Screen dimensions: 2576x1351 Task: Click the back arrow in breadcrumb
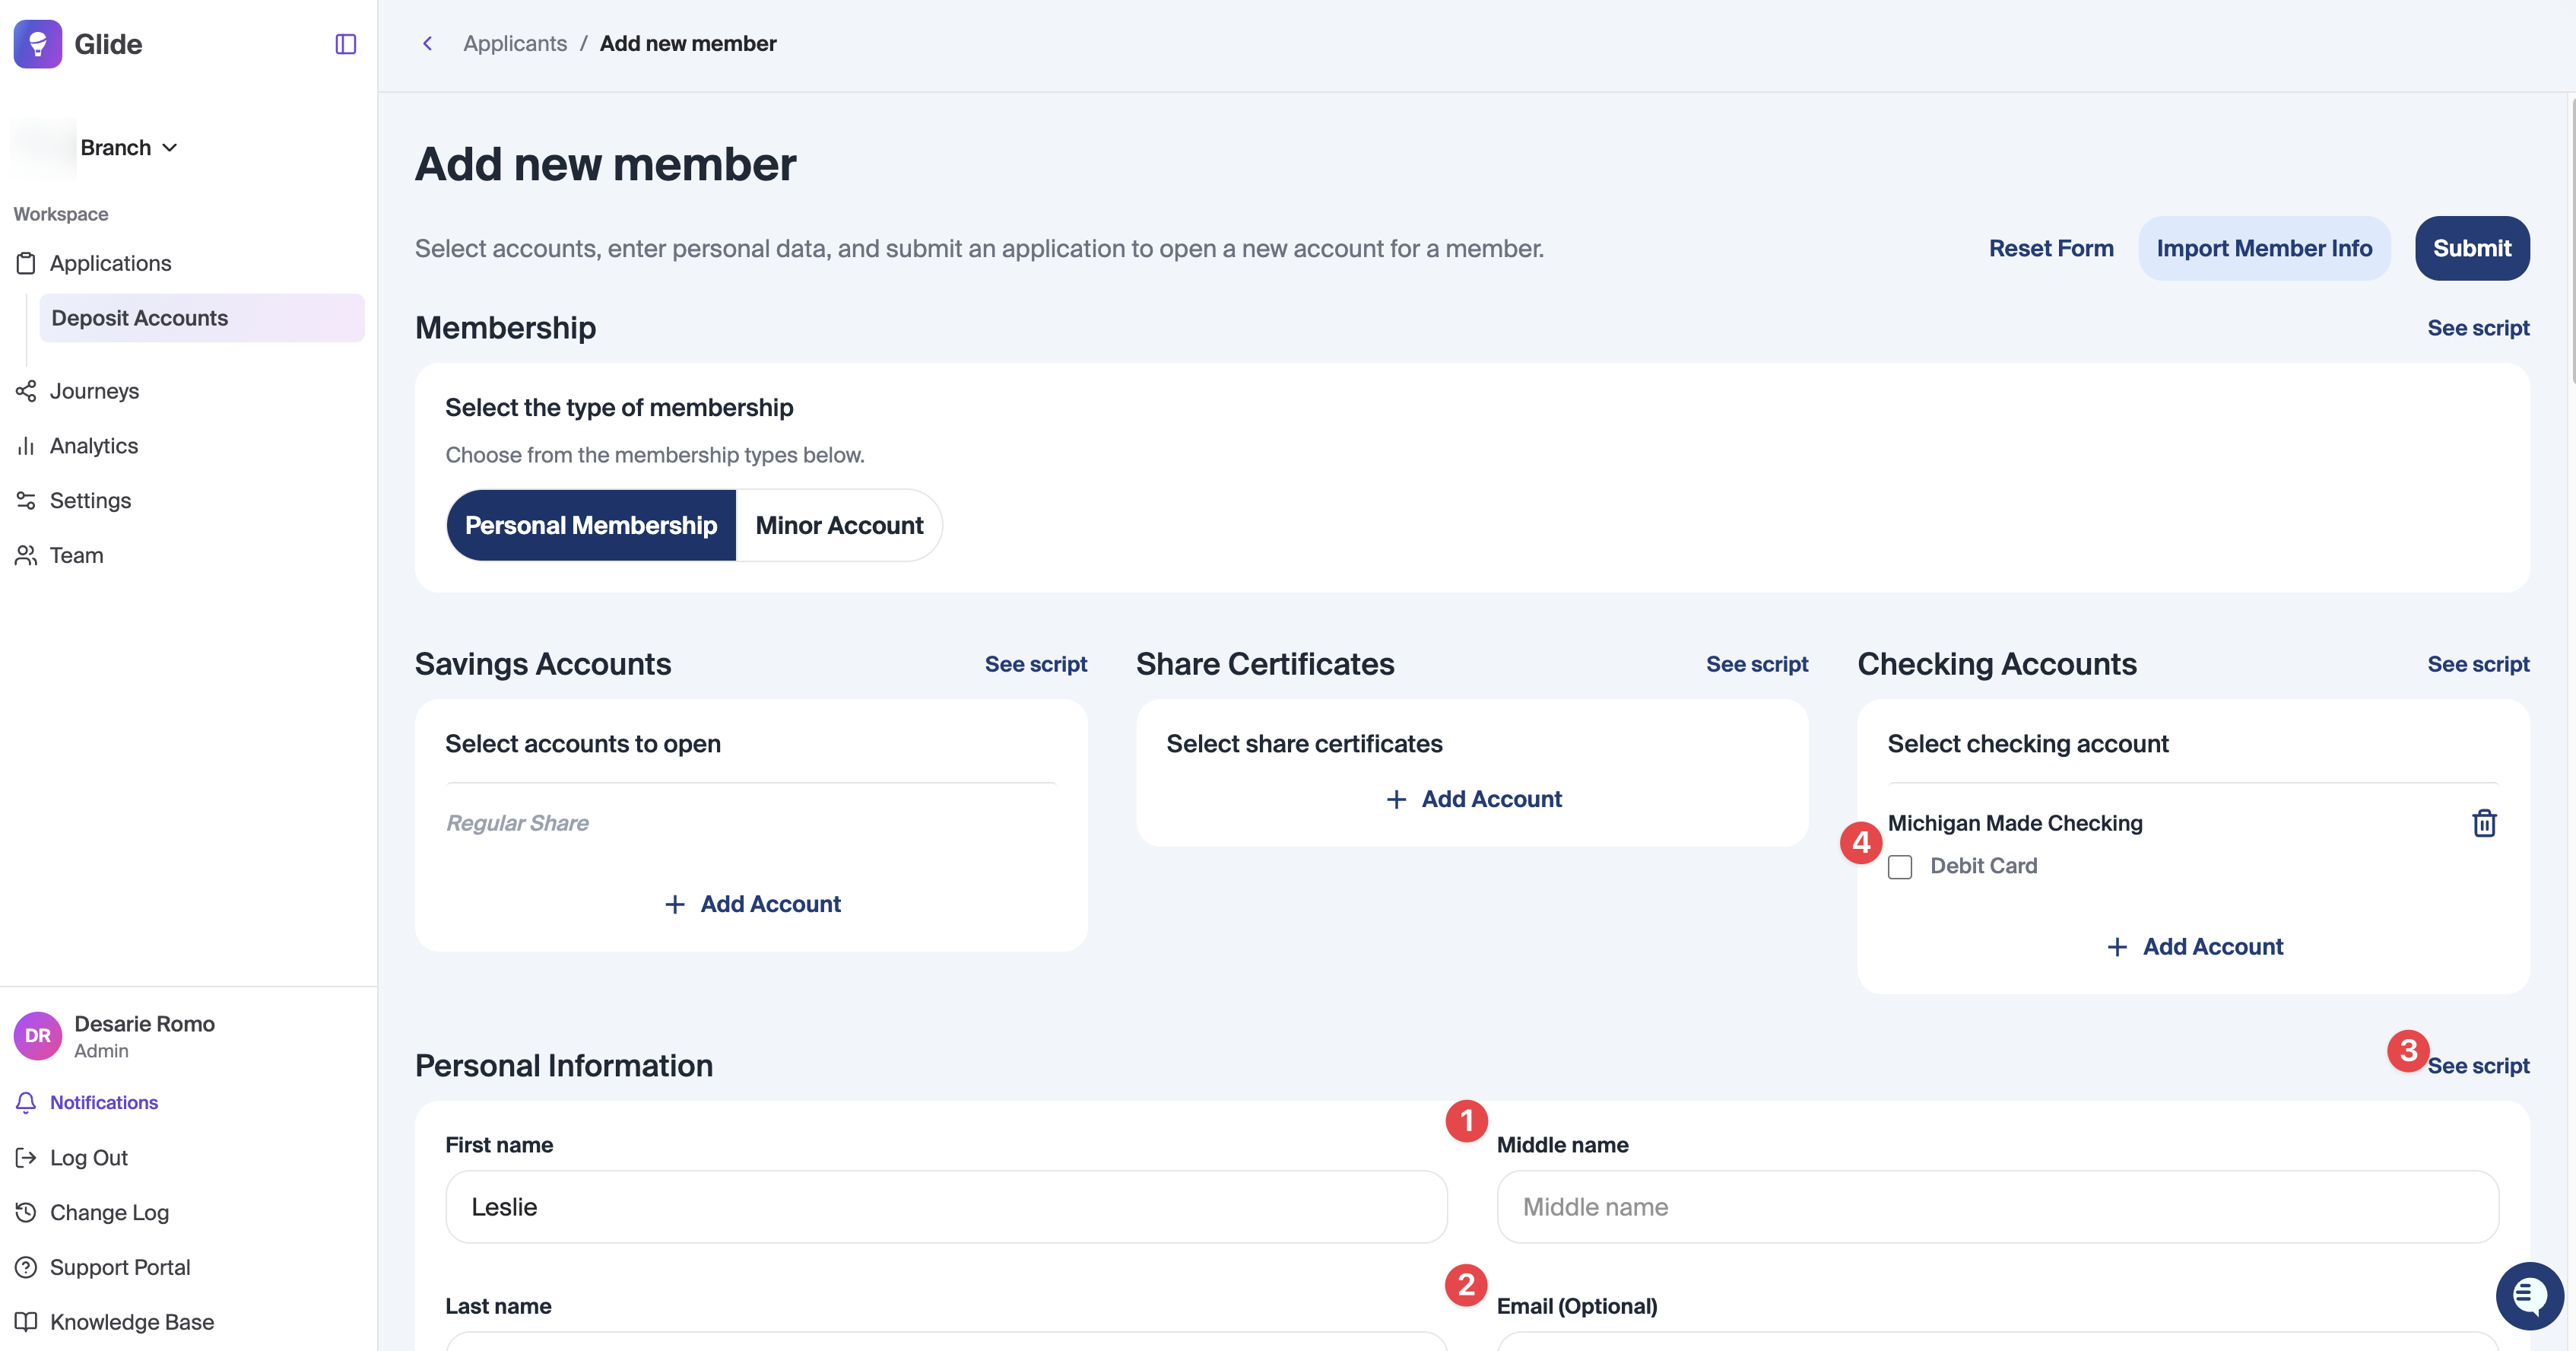[428, 43]
